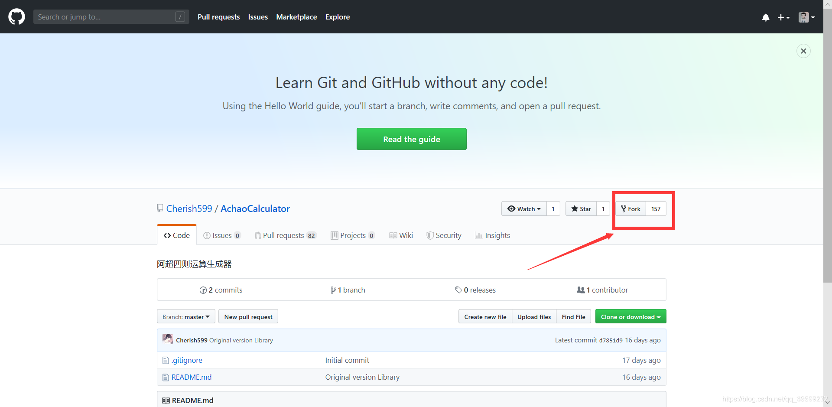832x407 pixels.
Task: Focus the Search or jump to field
Action: tap(111, 17)
